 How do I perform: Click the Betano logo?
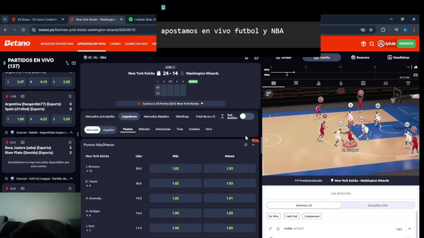[x=17, y=43]
